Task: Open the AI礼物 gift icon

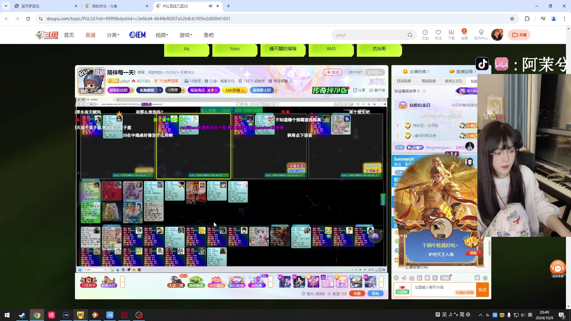Action: click(257, 281)
